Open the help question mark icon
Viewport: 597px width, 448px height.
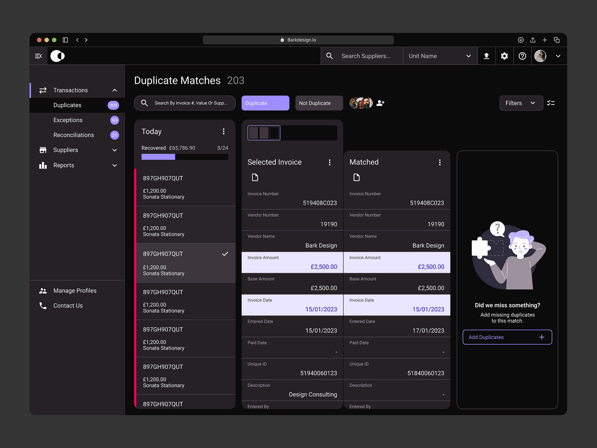click(x=522, y=56)
